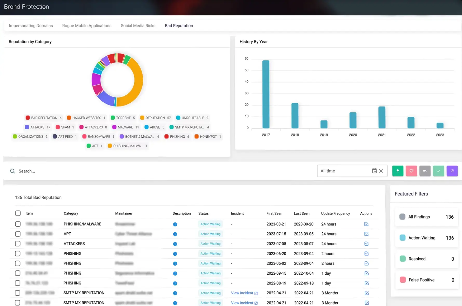Click the 2021 bar in History chart
462x306 pixels.
point(382,117)
